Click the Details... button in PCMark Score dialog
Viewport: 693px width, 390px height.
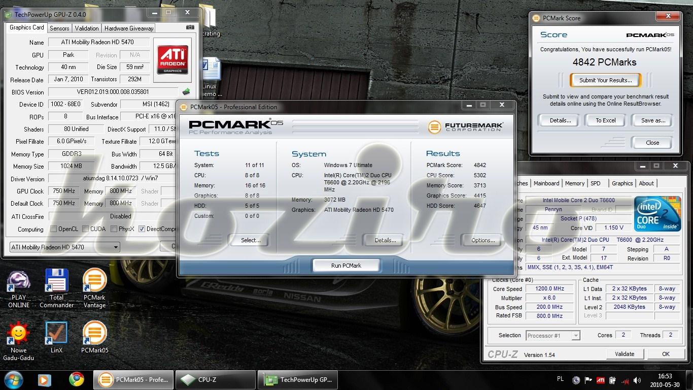pos(560,120)
